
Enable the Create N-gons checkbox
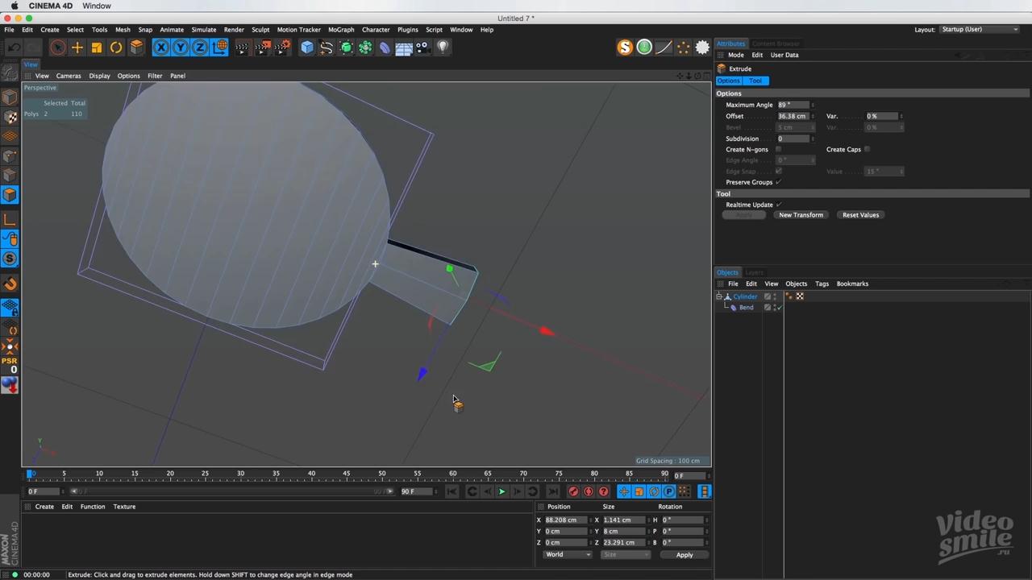(778, 149)
